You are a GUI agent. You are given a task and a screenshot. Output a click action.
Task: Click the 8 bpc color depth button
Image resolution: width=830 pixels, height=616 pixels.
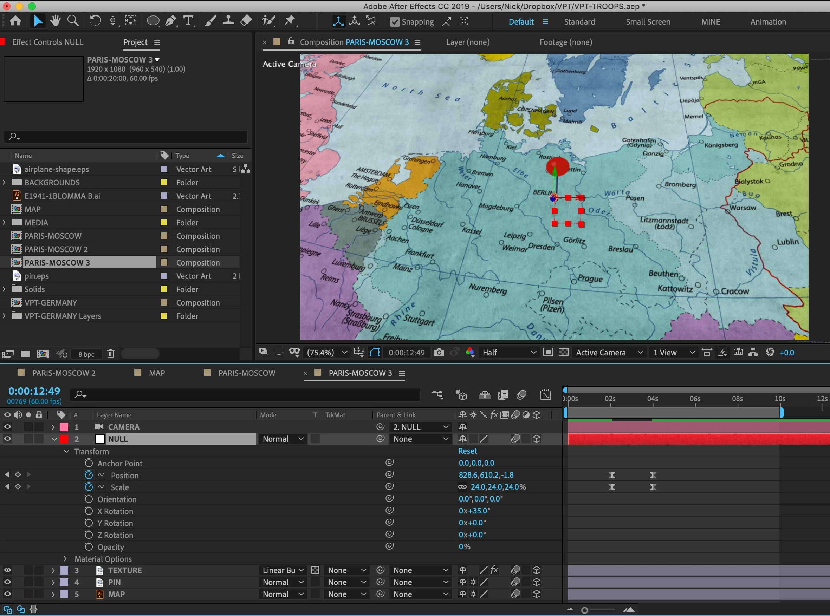coord(86,354)
